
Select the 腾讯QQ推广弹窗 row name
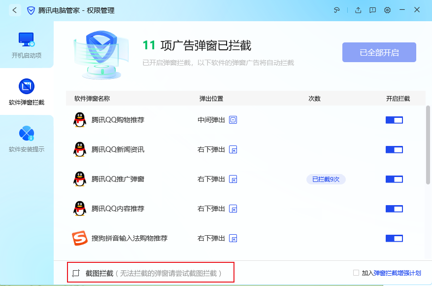point(118,179)
